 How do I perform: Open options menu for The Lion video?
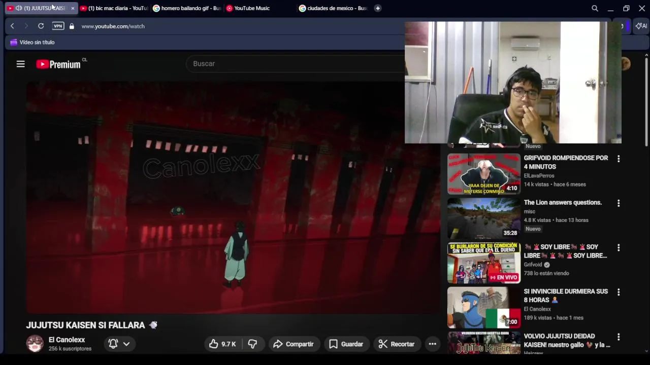click(x=618, y=203)
